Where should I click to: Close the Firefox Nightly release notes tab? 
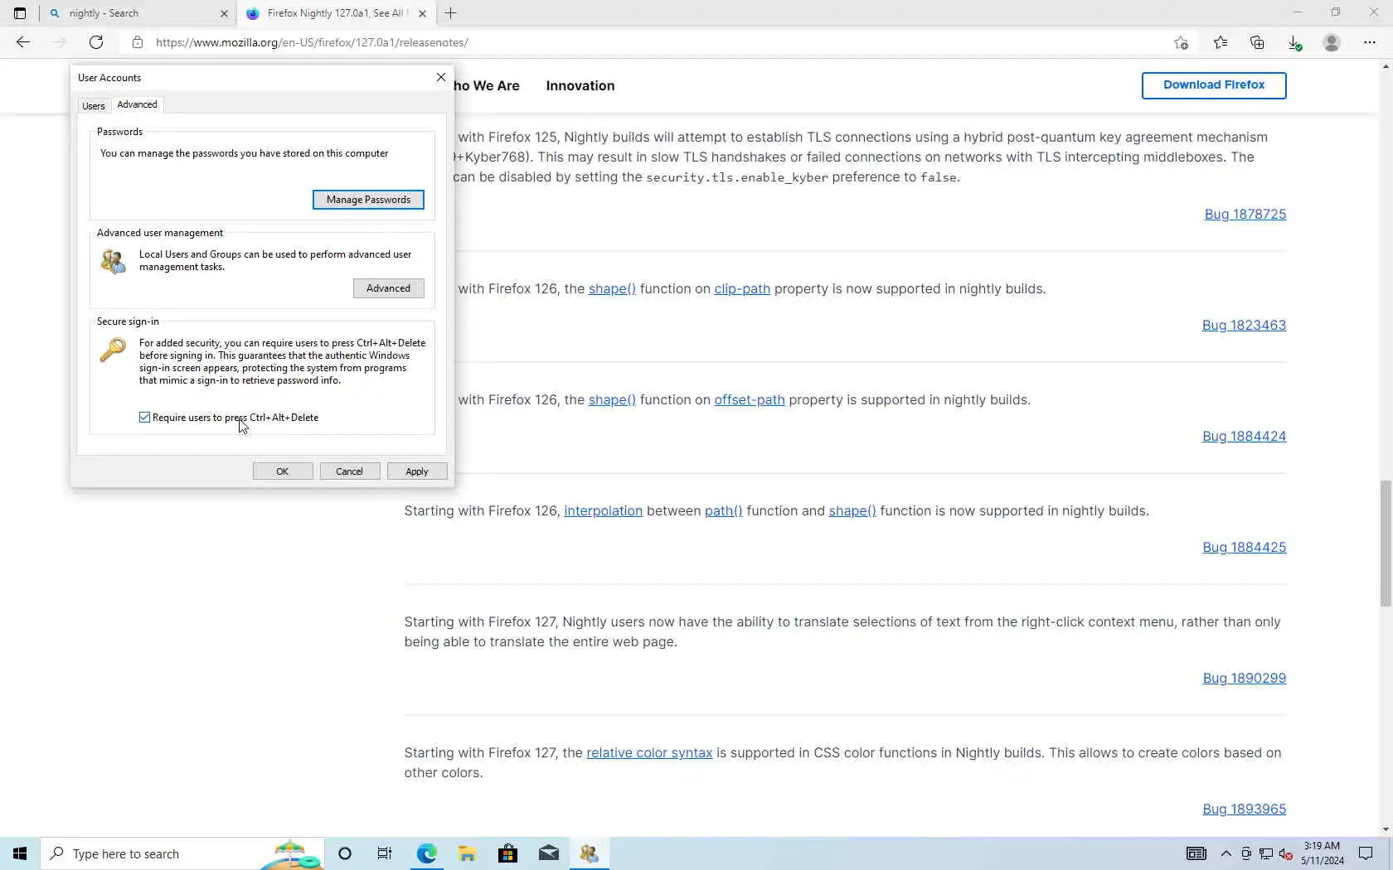click(x=422, y=13)
